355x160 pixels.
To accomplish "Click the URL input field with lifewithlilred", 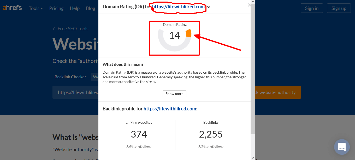I will pyautogui.click(x=76, y=92).
